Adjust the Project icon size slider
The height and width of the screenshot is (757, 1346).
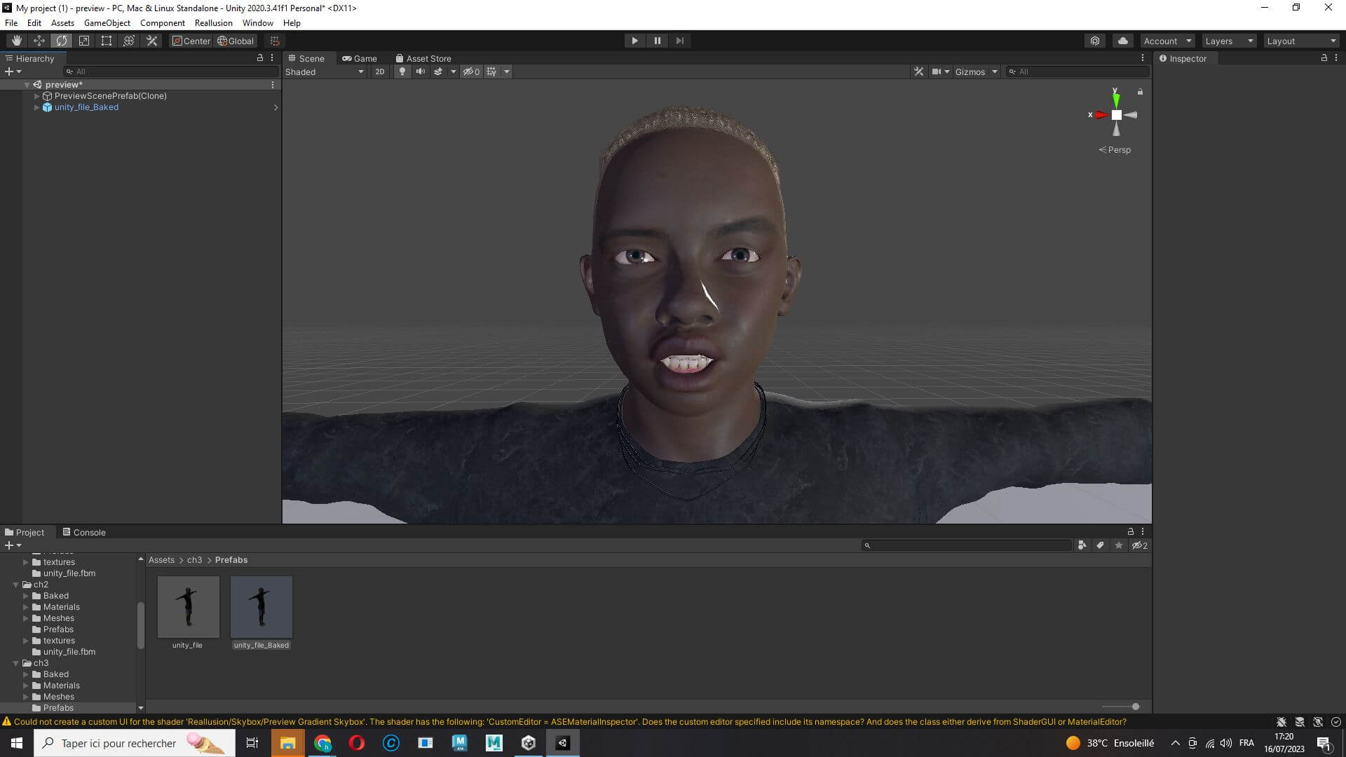tap(1135, 707)
